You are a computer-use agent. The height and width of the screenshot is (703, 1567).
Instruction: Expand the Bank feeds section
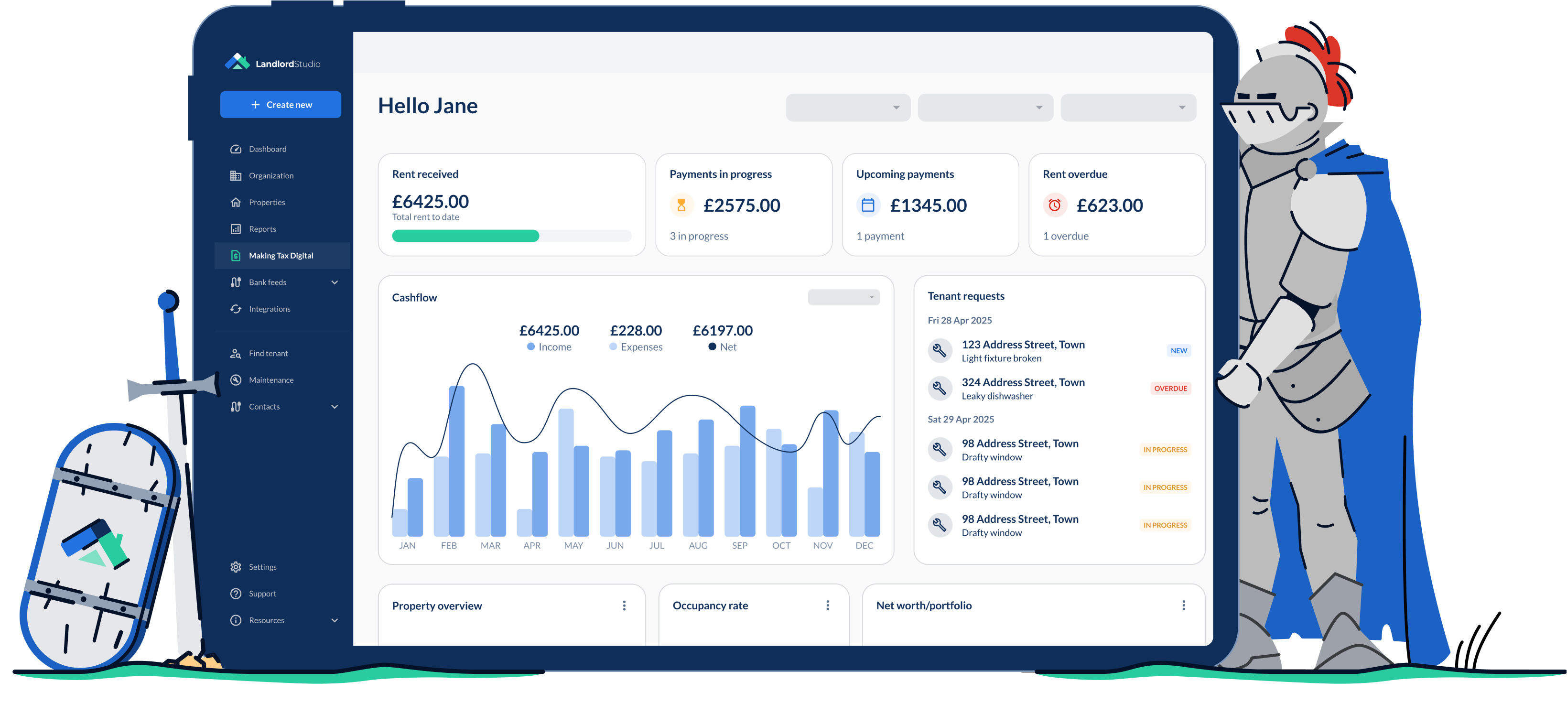click(335, 281)
